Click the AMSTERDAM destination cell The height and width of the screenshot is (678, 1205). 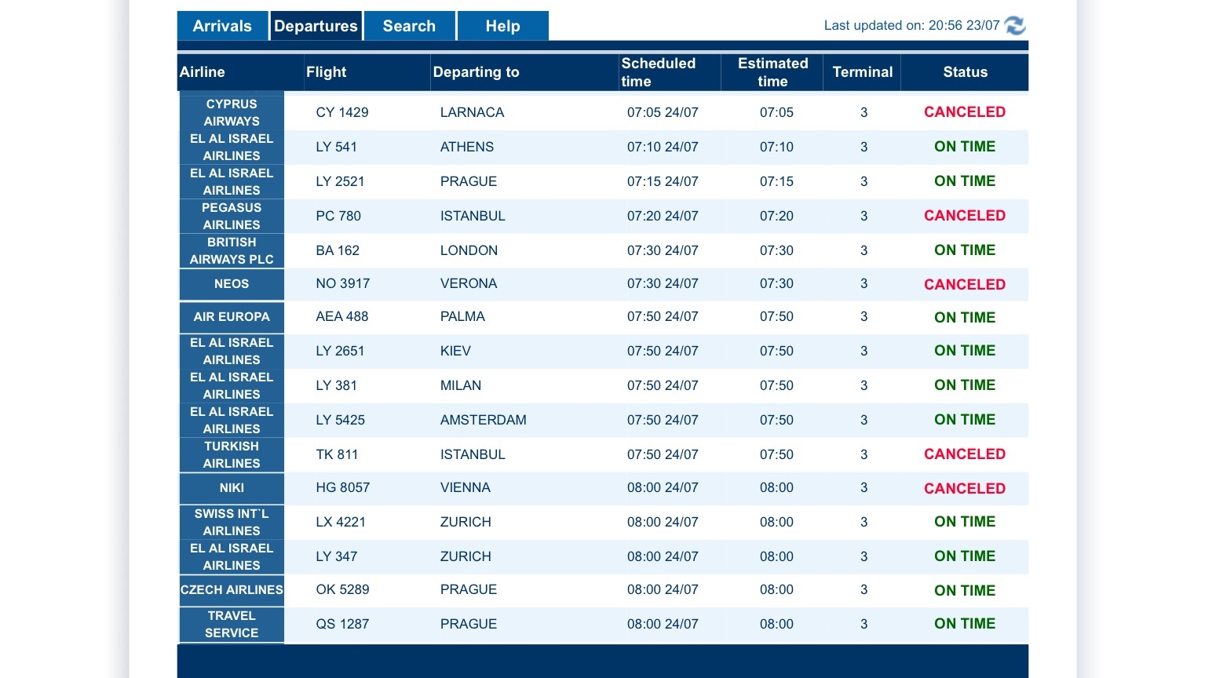[x=483, y=420]
